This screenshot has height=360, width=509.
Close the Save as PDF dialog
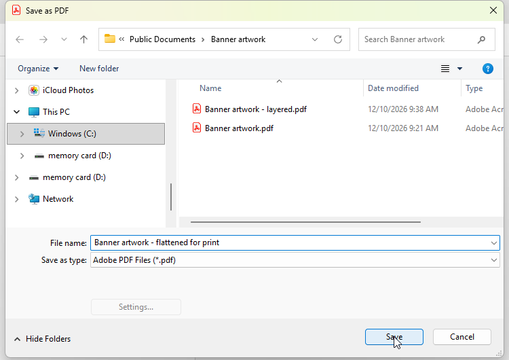(x=493, y=10)
